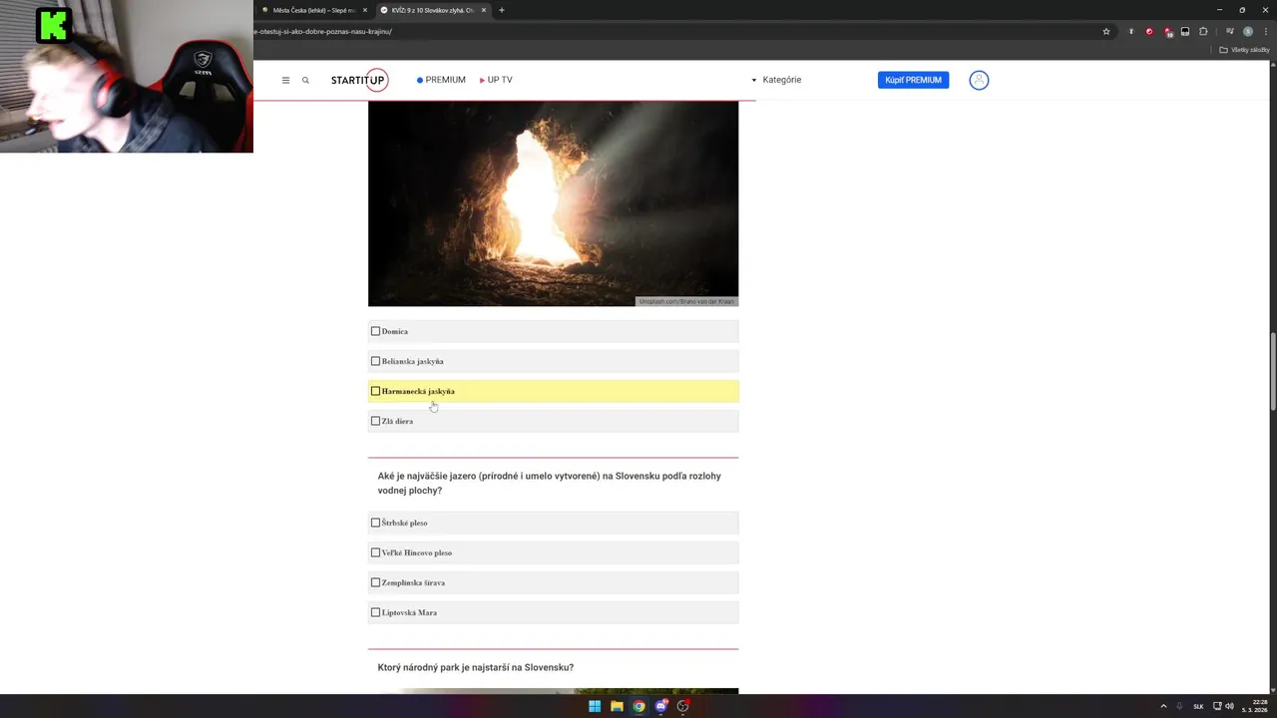The width and height of the screenshot is (1277, 718).
Task: Bookmark this page with star icon
Action: click(x=1106, y=31)
